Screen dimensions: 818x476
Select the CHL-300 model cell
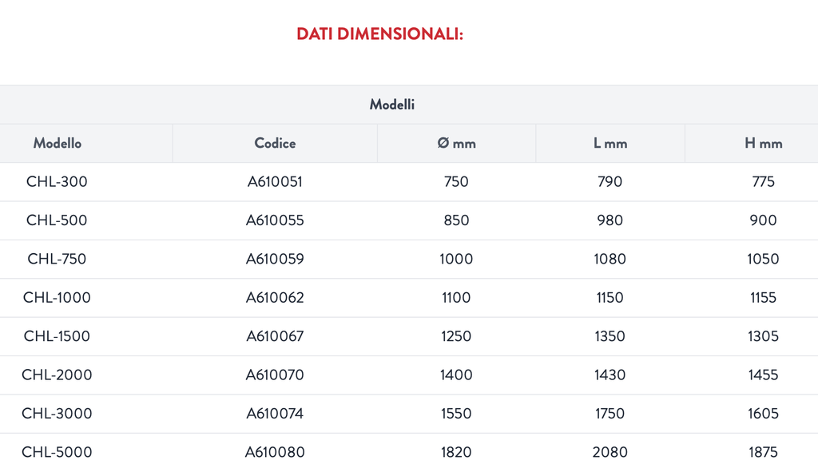(x=57, y=181)
